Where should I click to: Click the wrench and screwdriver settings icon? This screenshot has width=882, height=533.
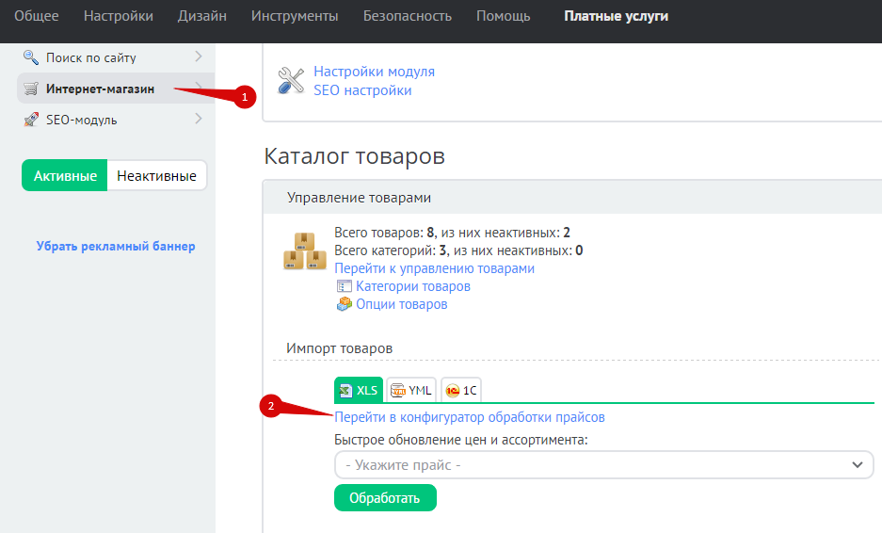click(292, 81)
